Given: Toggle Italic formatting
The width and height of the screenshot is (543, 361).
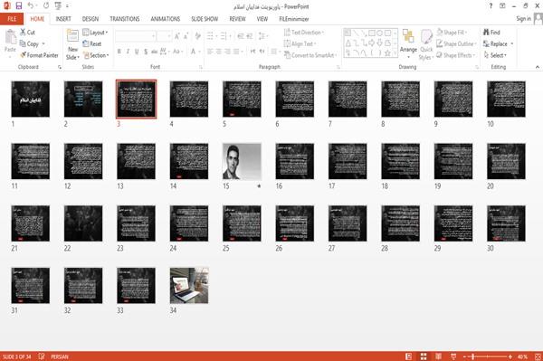Looking at the screenshot, I should click(128, 52).
